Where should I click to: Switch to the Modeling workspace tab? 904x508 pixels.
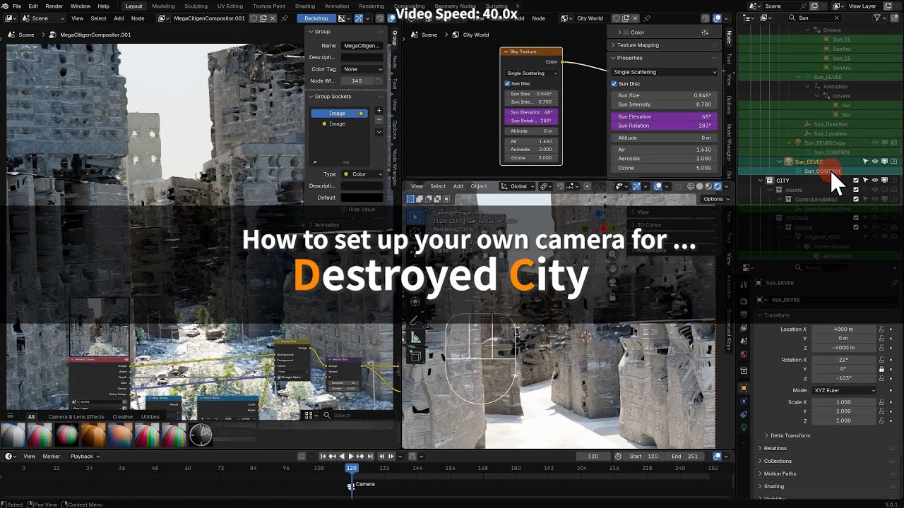[x=163, y=6]
